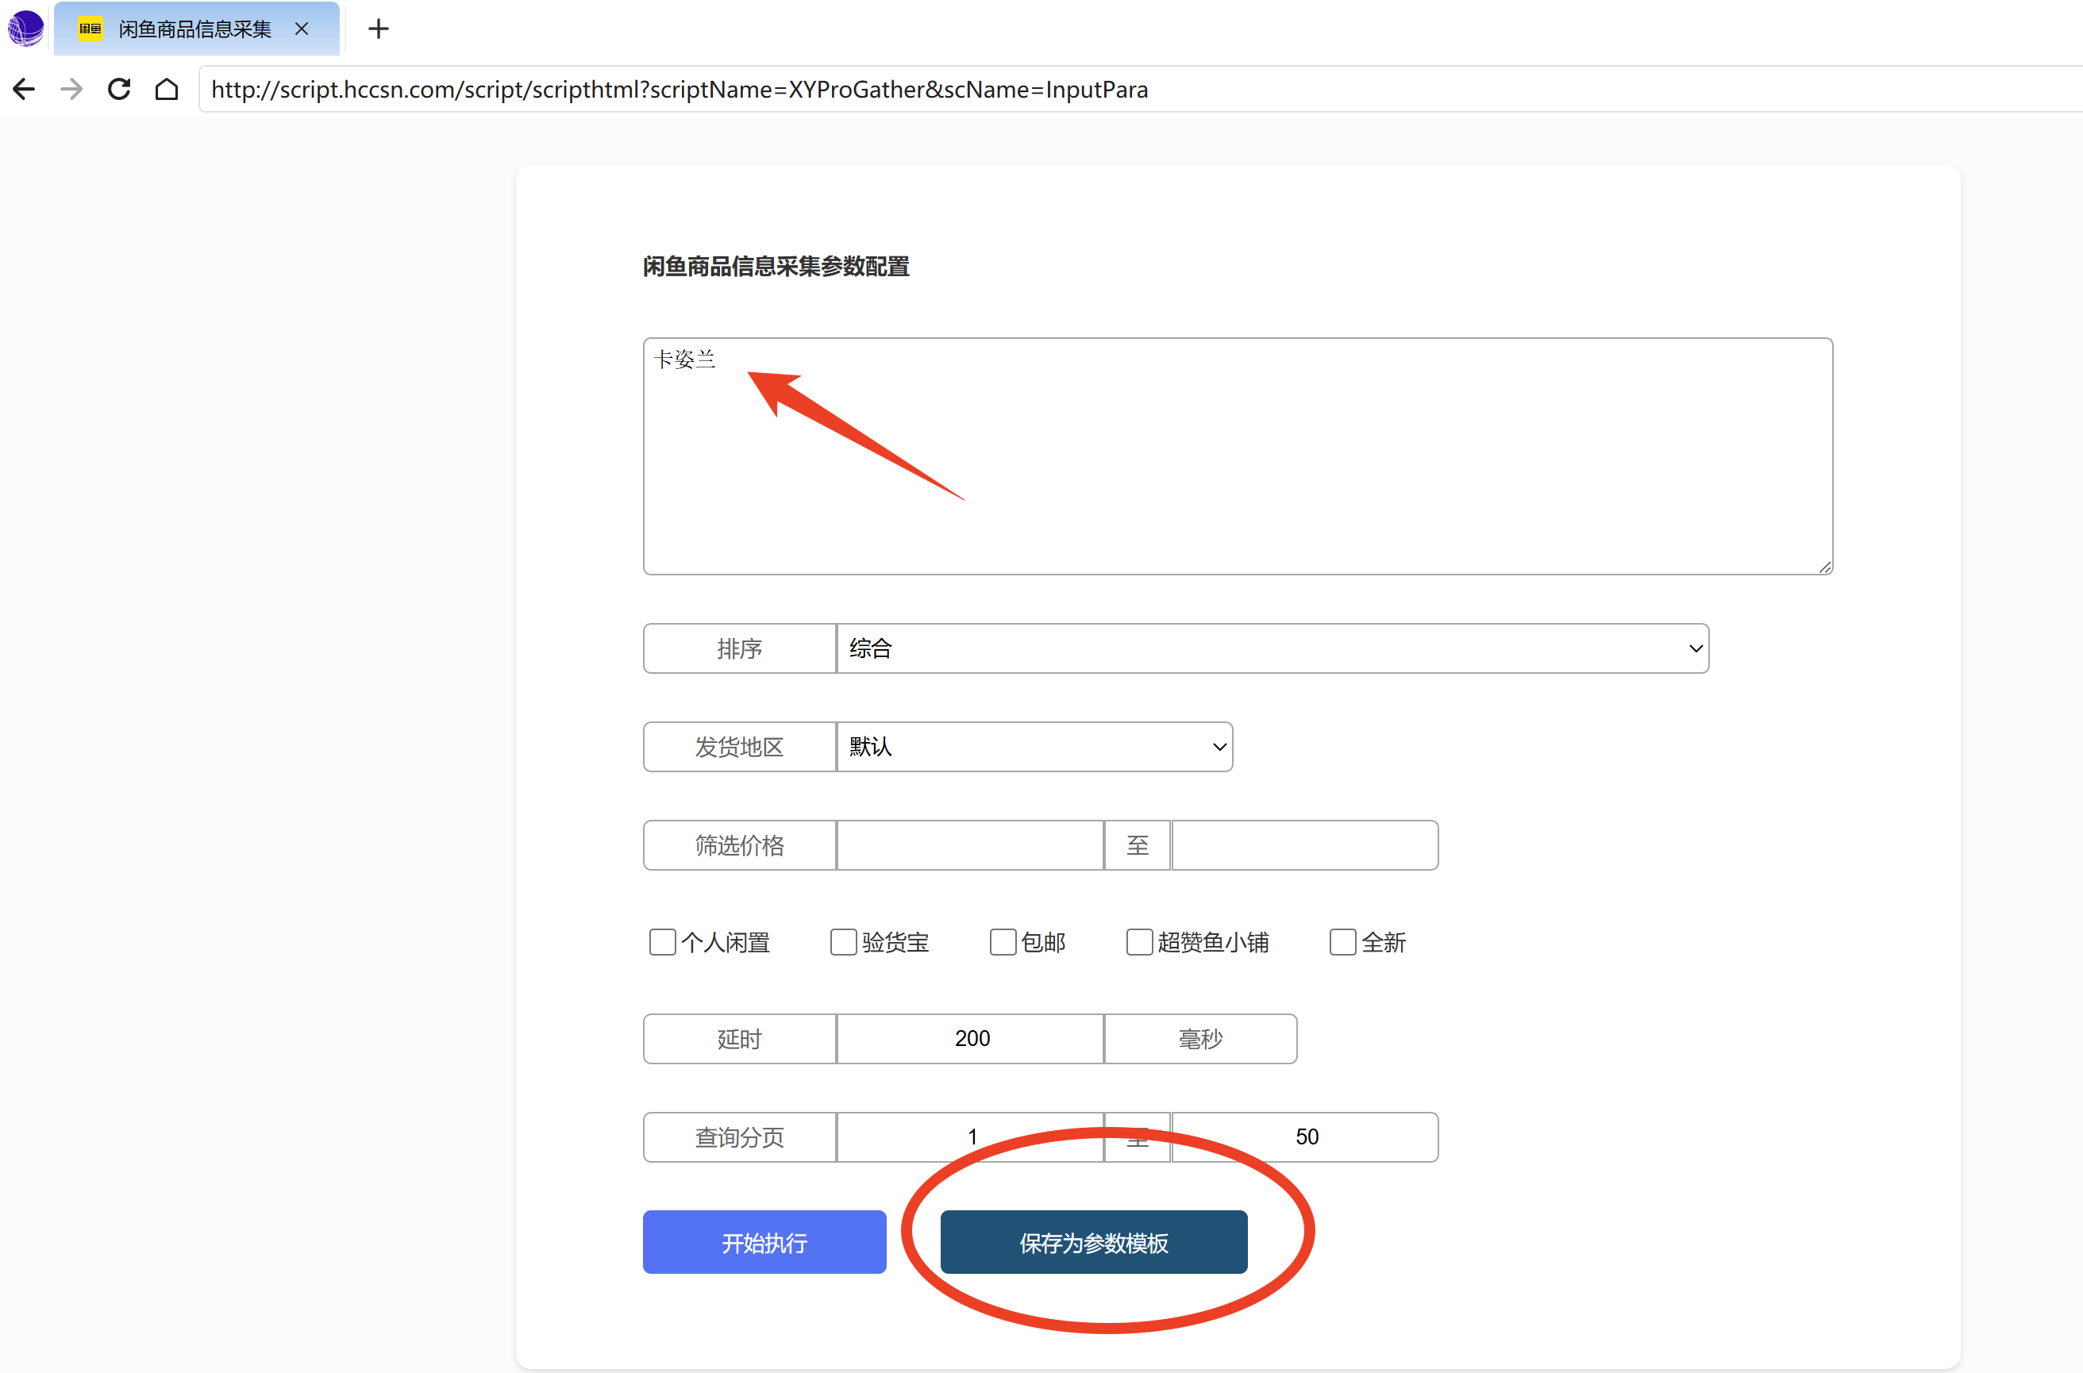
Task: Click the 开始执行 button
Action: 764,1243
